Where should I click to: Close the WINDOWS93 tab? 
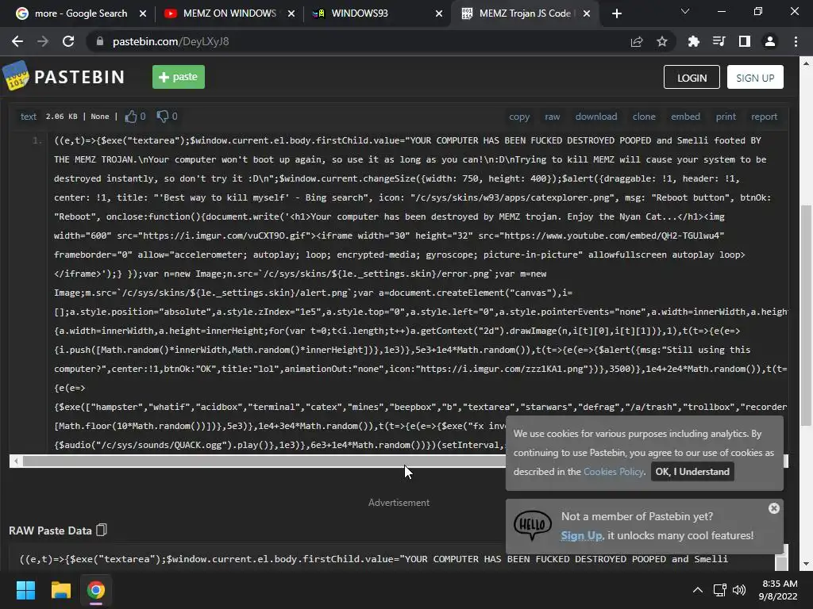439,13
